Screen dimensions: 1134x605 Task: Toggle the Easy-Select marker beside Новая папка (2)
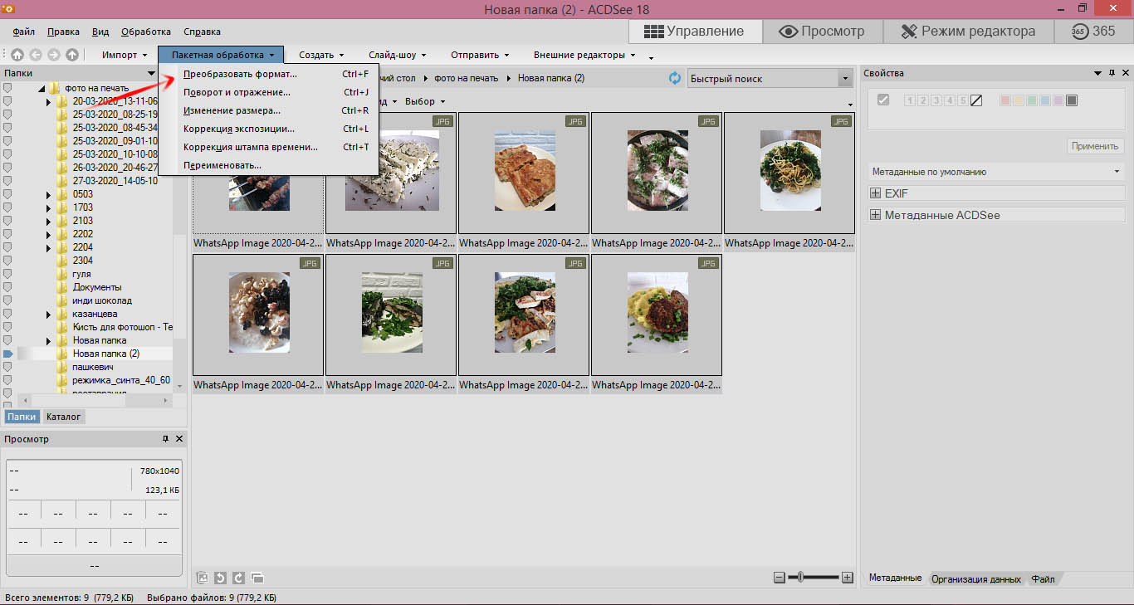pyautogui.click(x=8, y=354)
